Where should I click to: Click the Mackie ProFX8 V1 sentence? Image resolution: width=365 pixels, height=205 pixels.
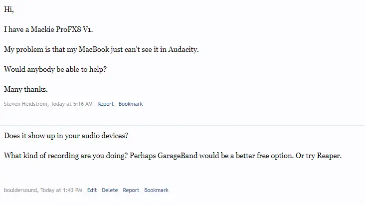48,29
